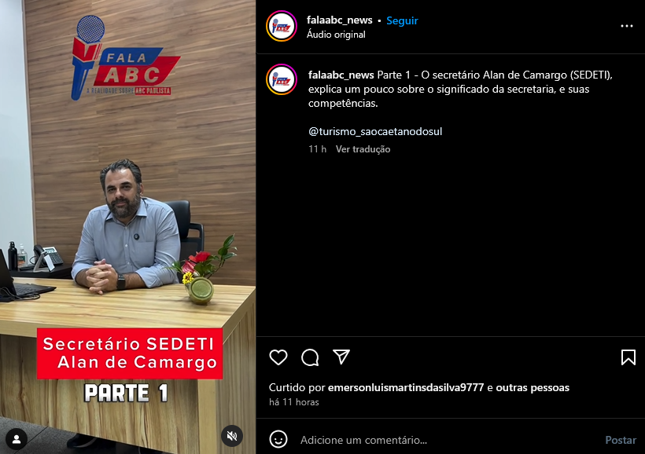This screenshot has width=645, height=454.
Task: Open falaabc_news username in post header
Action: pyautogui.click(x=339, y=20)
